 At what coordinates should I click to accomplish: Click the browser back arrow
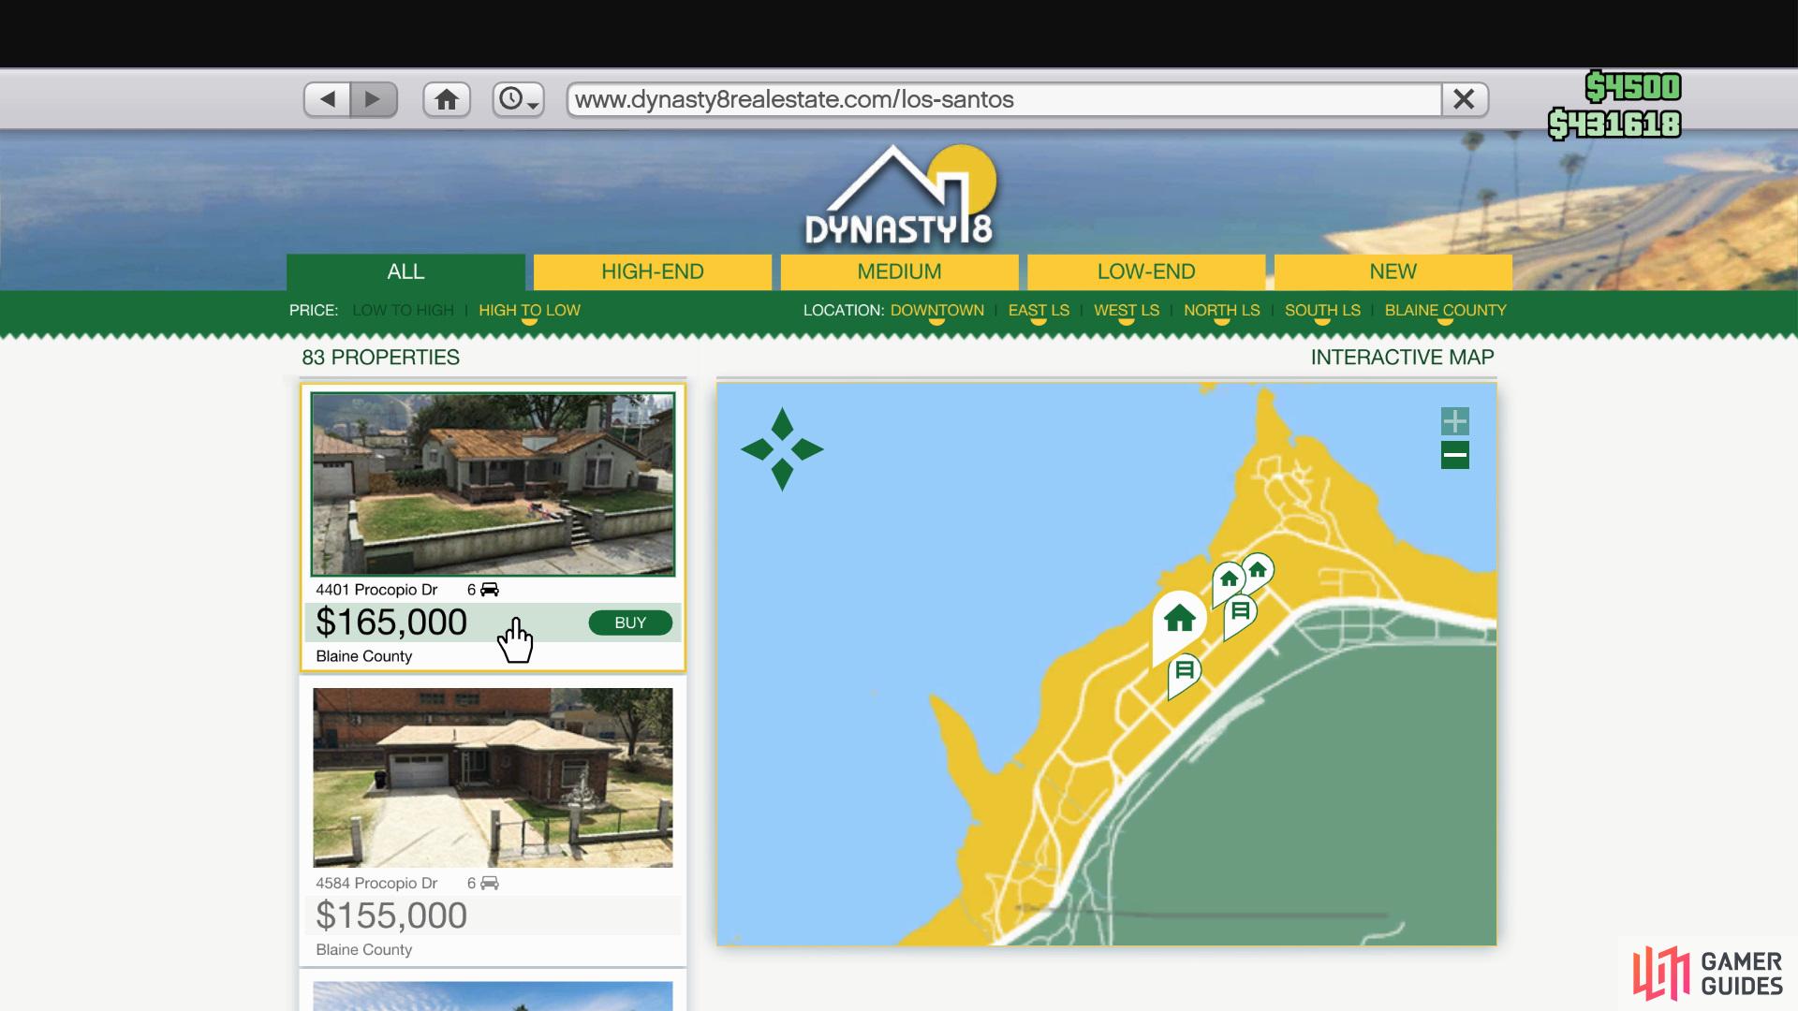328,99
